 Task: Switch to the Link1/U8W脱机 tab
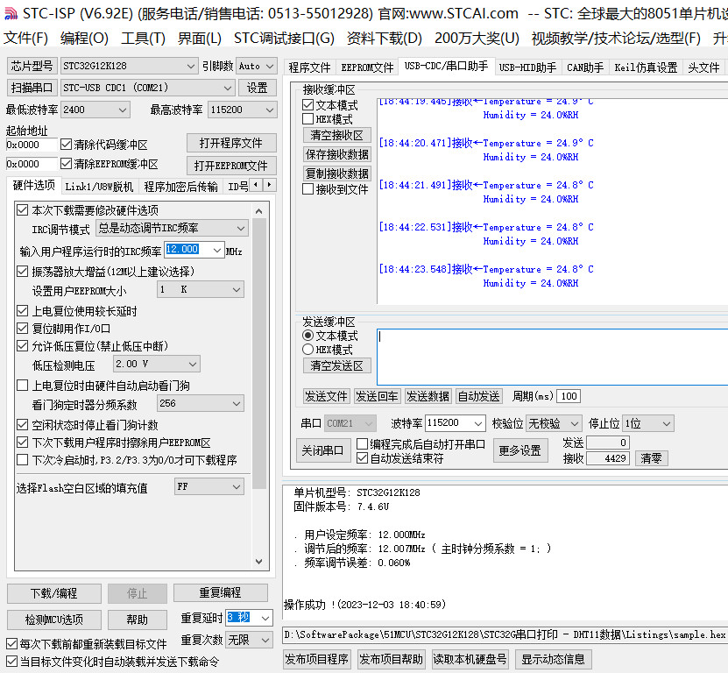(99, 187)
